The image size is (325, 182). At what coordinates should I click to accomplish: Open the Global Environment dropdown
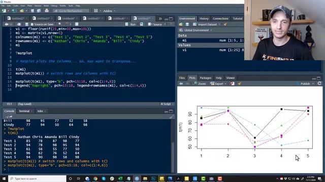click(x=196, y=30)
